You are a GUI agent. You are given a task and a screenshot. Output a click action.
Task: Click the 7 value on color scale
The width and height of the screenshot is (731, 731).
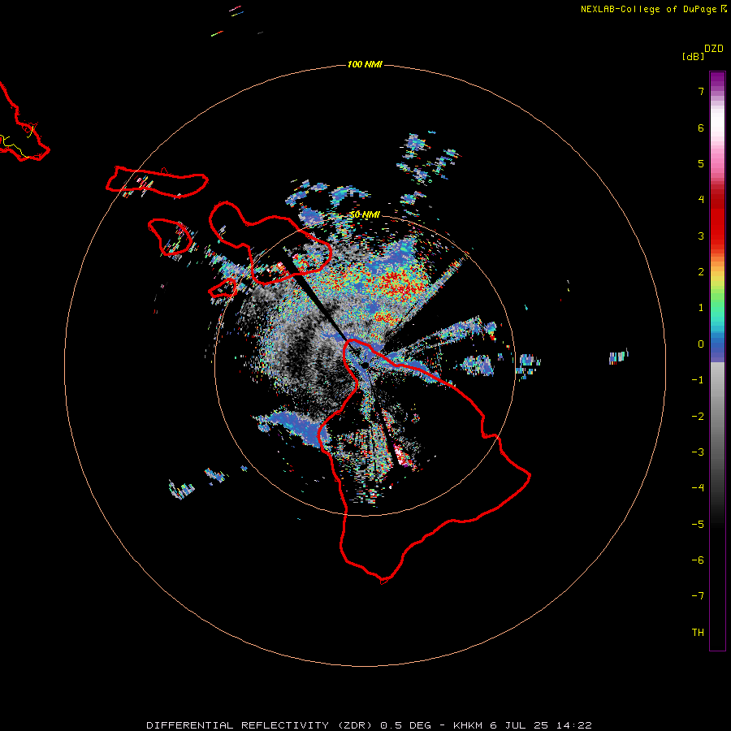point(701,91)
